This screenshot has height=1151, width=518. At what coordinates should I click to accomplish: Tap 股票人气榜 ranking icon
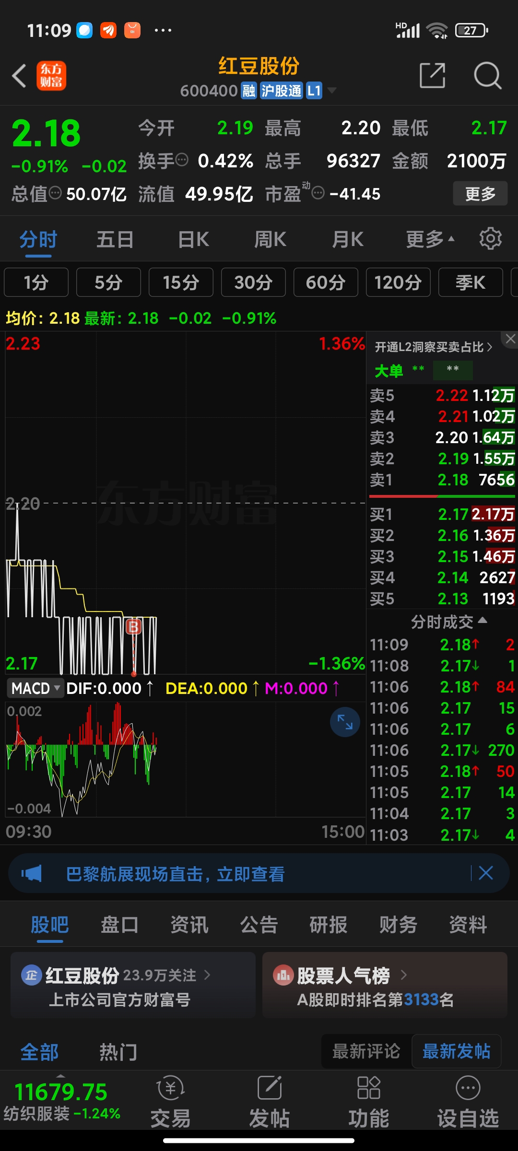click(283, 975)
